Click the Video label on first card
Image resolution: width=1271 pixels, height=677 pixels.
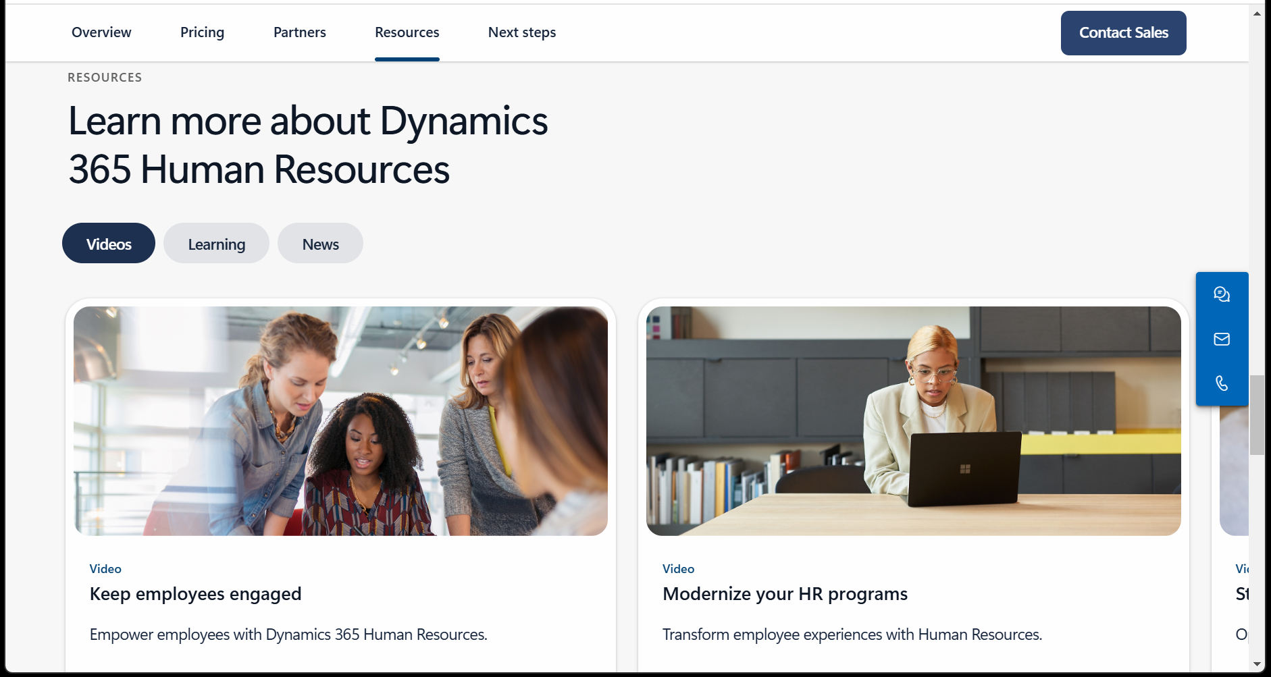[x=105, y=568]
